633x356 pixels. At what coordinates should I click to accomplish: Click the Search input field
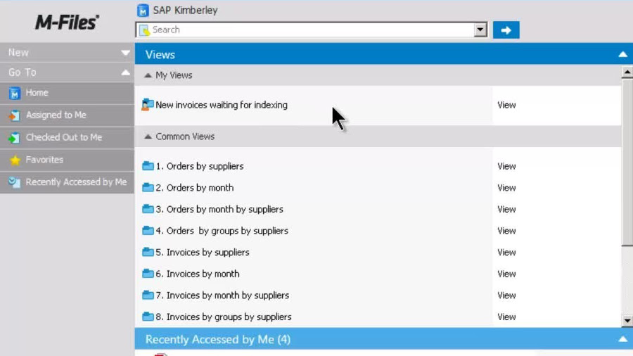[x=311, y=30]
